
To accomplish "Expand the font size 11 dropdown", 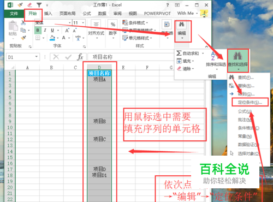I will [83, 23].
